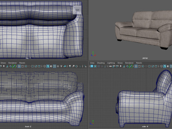Select grease pencil tool in side view toolbar
The image size is (172, 129).
pos(131,66)
